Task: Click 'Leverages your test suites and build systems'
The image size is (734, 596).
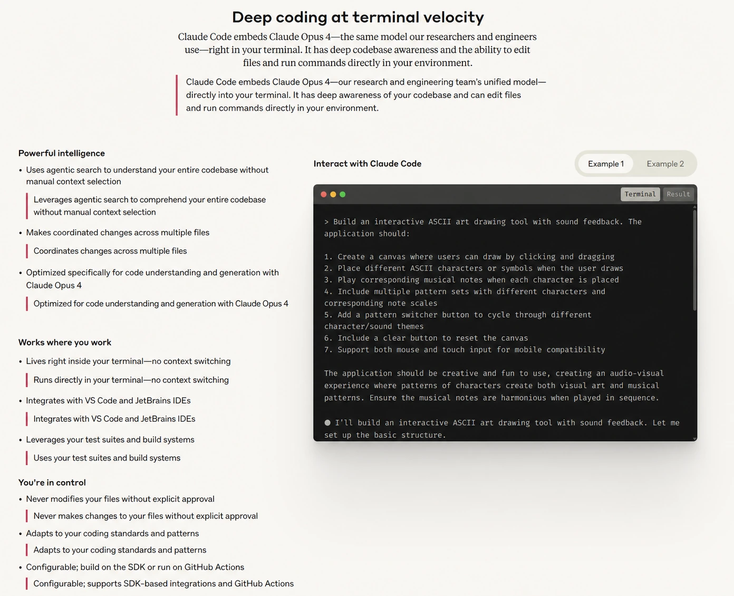Action: 110,440
